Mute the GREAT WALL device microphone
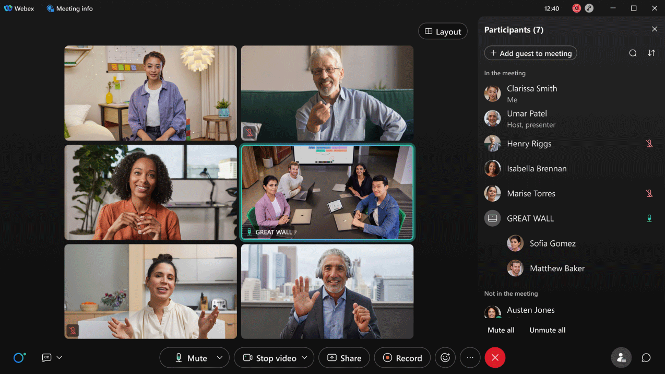Screen dimensions: 665x374 click(649, 218)
